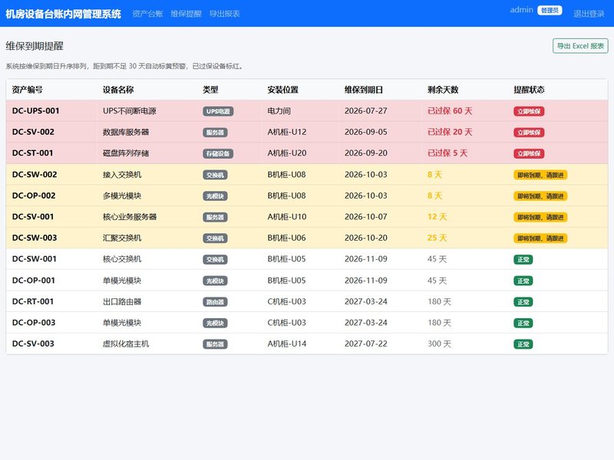Click 即将到期 badge for DC-SW-003 row

(x=540, y=238)
